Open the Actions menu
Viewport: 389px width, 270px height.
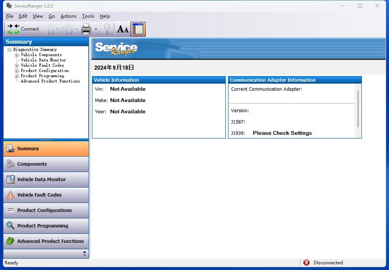[68, 16]
